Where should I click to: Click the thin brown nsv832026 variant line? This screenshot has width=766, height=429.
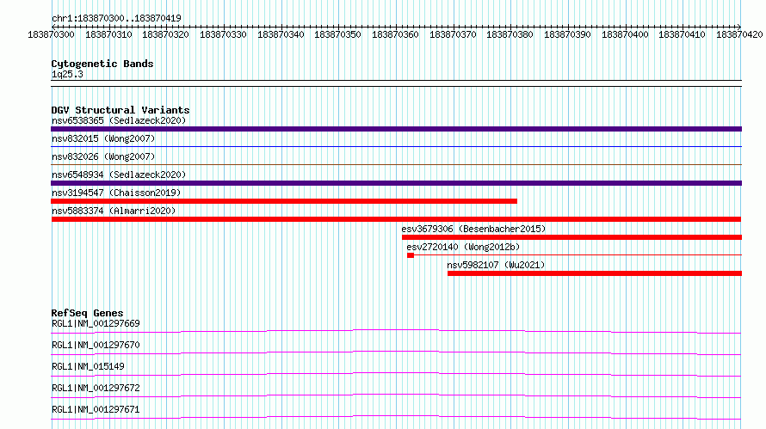(x=396, y=164)
